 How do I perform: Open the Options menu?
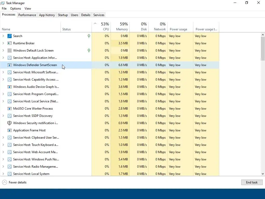pyautogui.click(x=16, y=9)
